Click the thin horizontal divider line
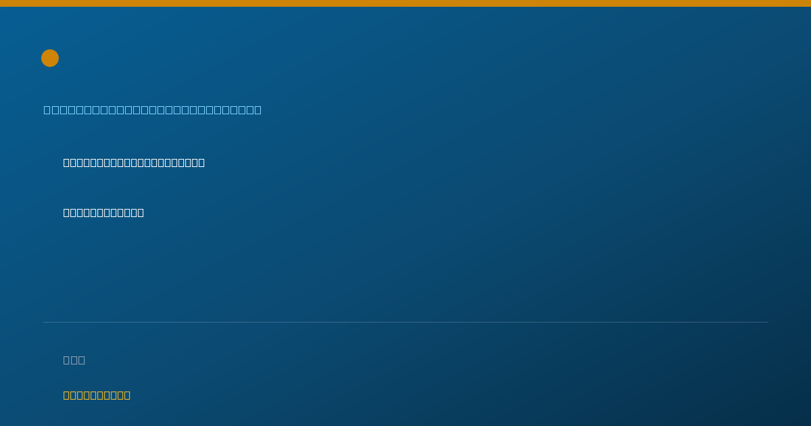 click(405, 322)
